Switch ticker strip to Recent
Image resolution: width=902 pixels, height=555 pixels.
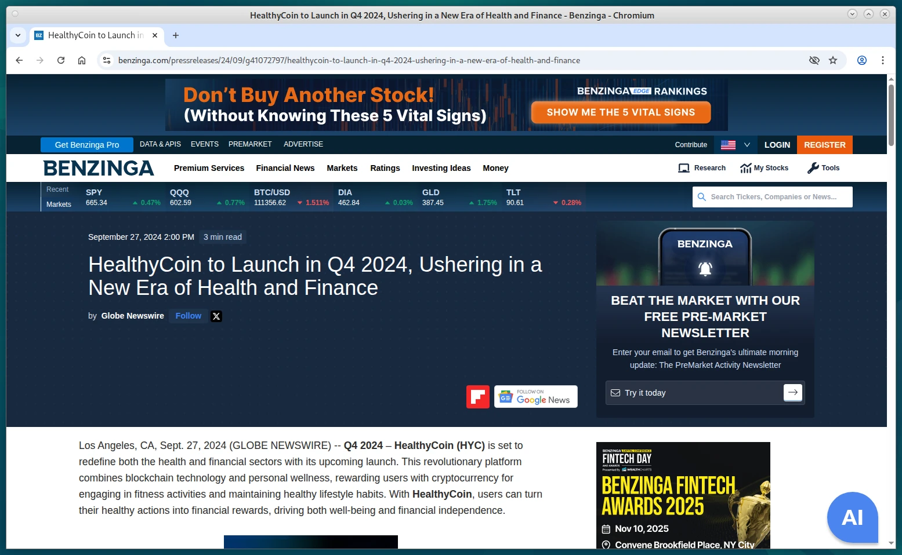(57, 189)
